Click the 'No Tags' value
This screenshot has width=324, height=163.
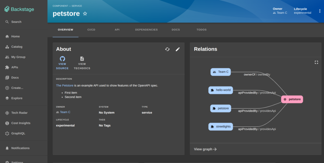105,125
